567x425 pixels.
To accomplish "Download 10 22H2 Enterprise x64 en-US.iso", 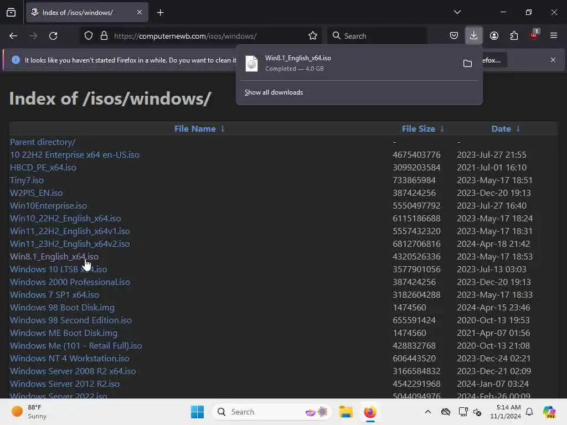I will tap(75, 155).
